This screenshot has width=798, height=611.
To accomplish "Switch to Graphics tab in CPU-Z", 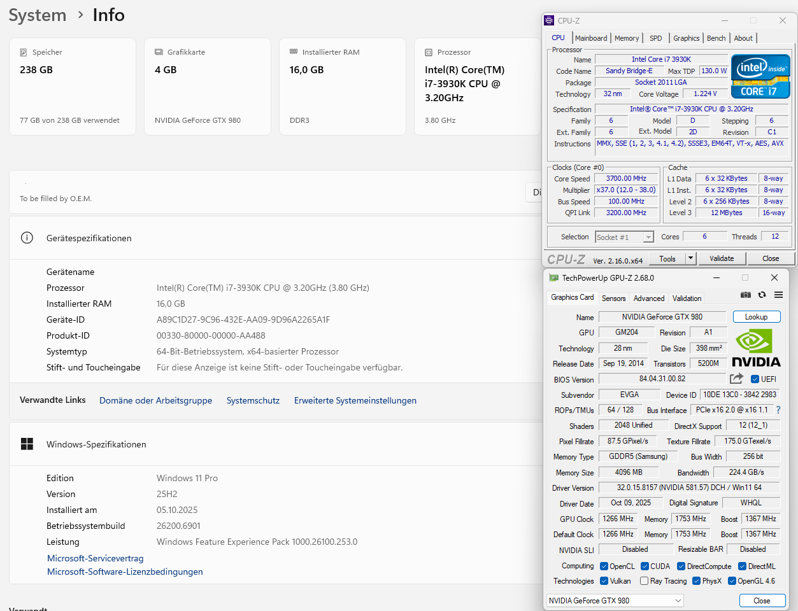I will 687,38.
